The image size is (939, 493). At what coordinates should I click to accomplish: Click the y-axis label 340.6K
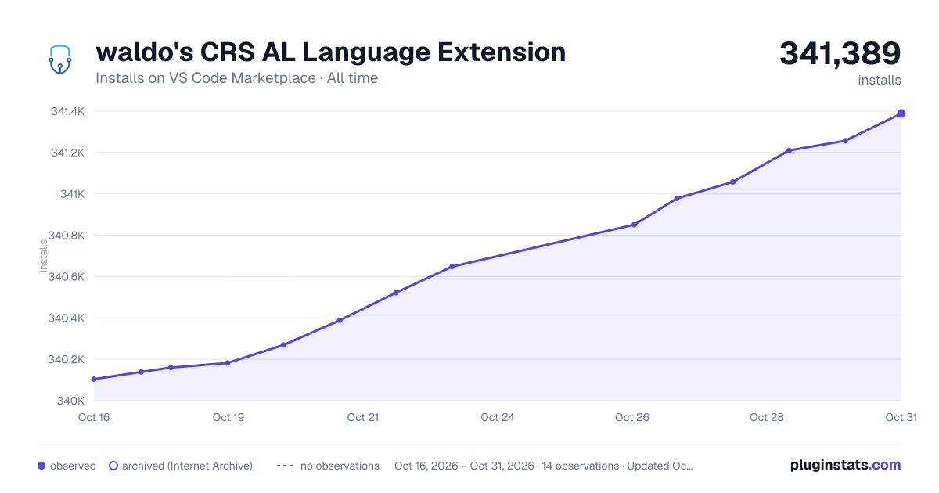(67, 276)
